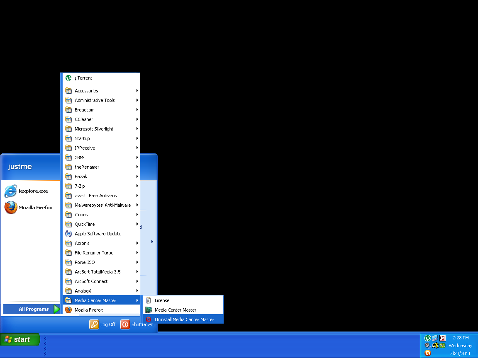Image resolution: width=478 pixels, height=358 pixels.
Task: Open the avast! Free Antivirus entry
Action: pyautogui.click(x=101, y=196)
